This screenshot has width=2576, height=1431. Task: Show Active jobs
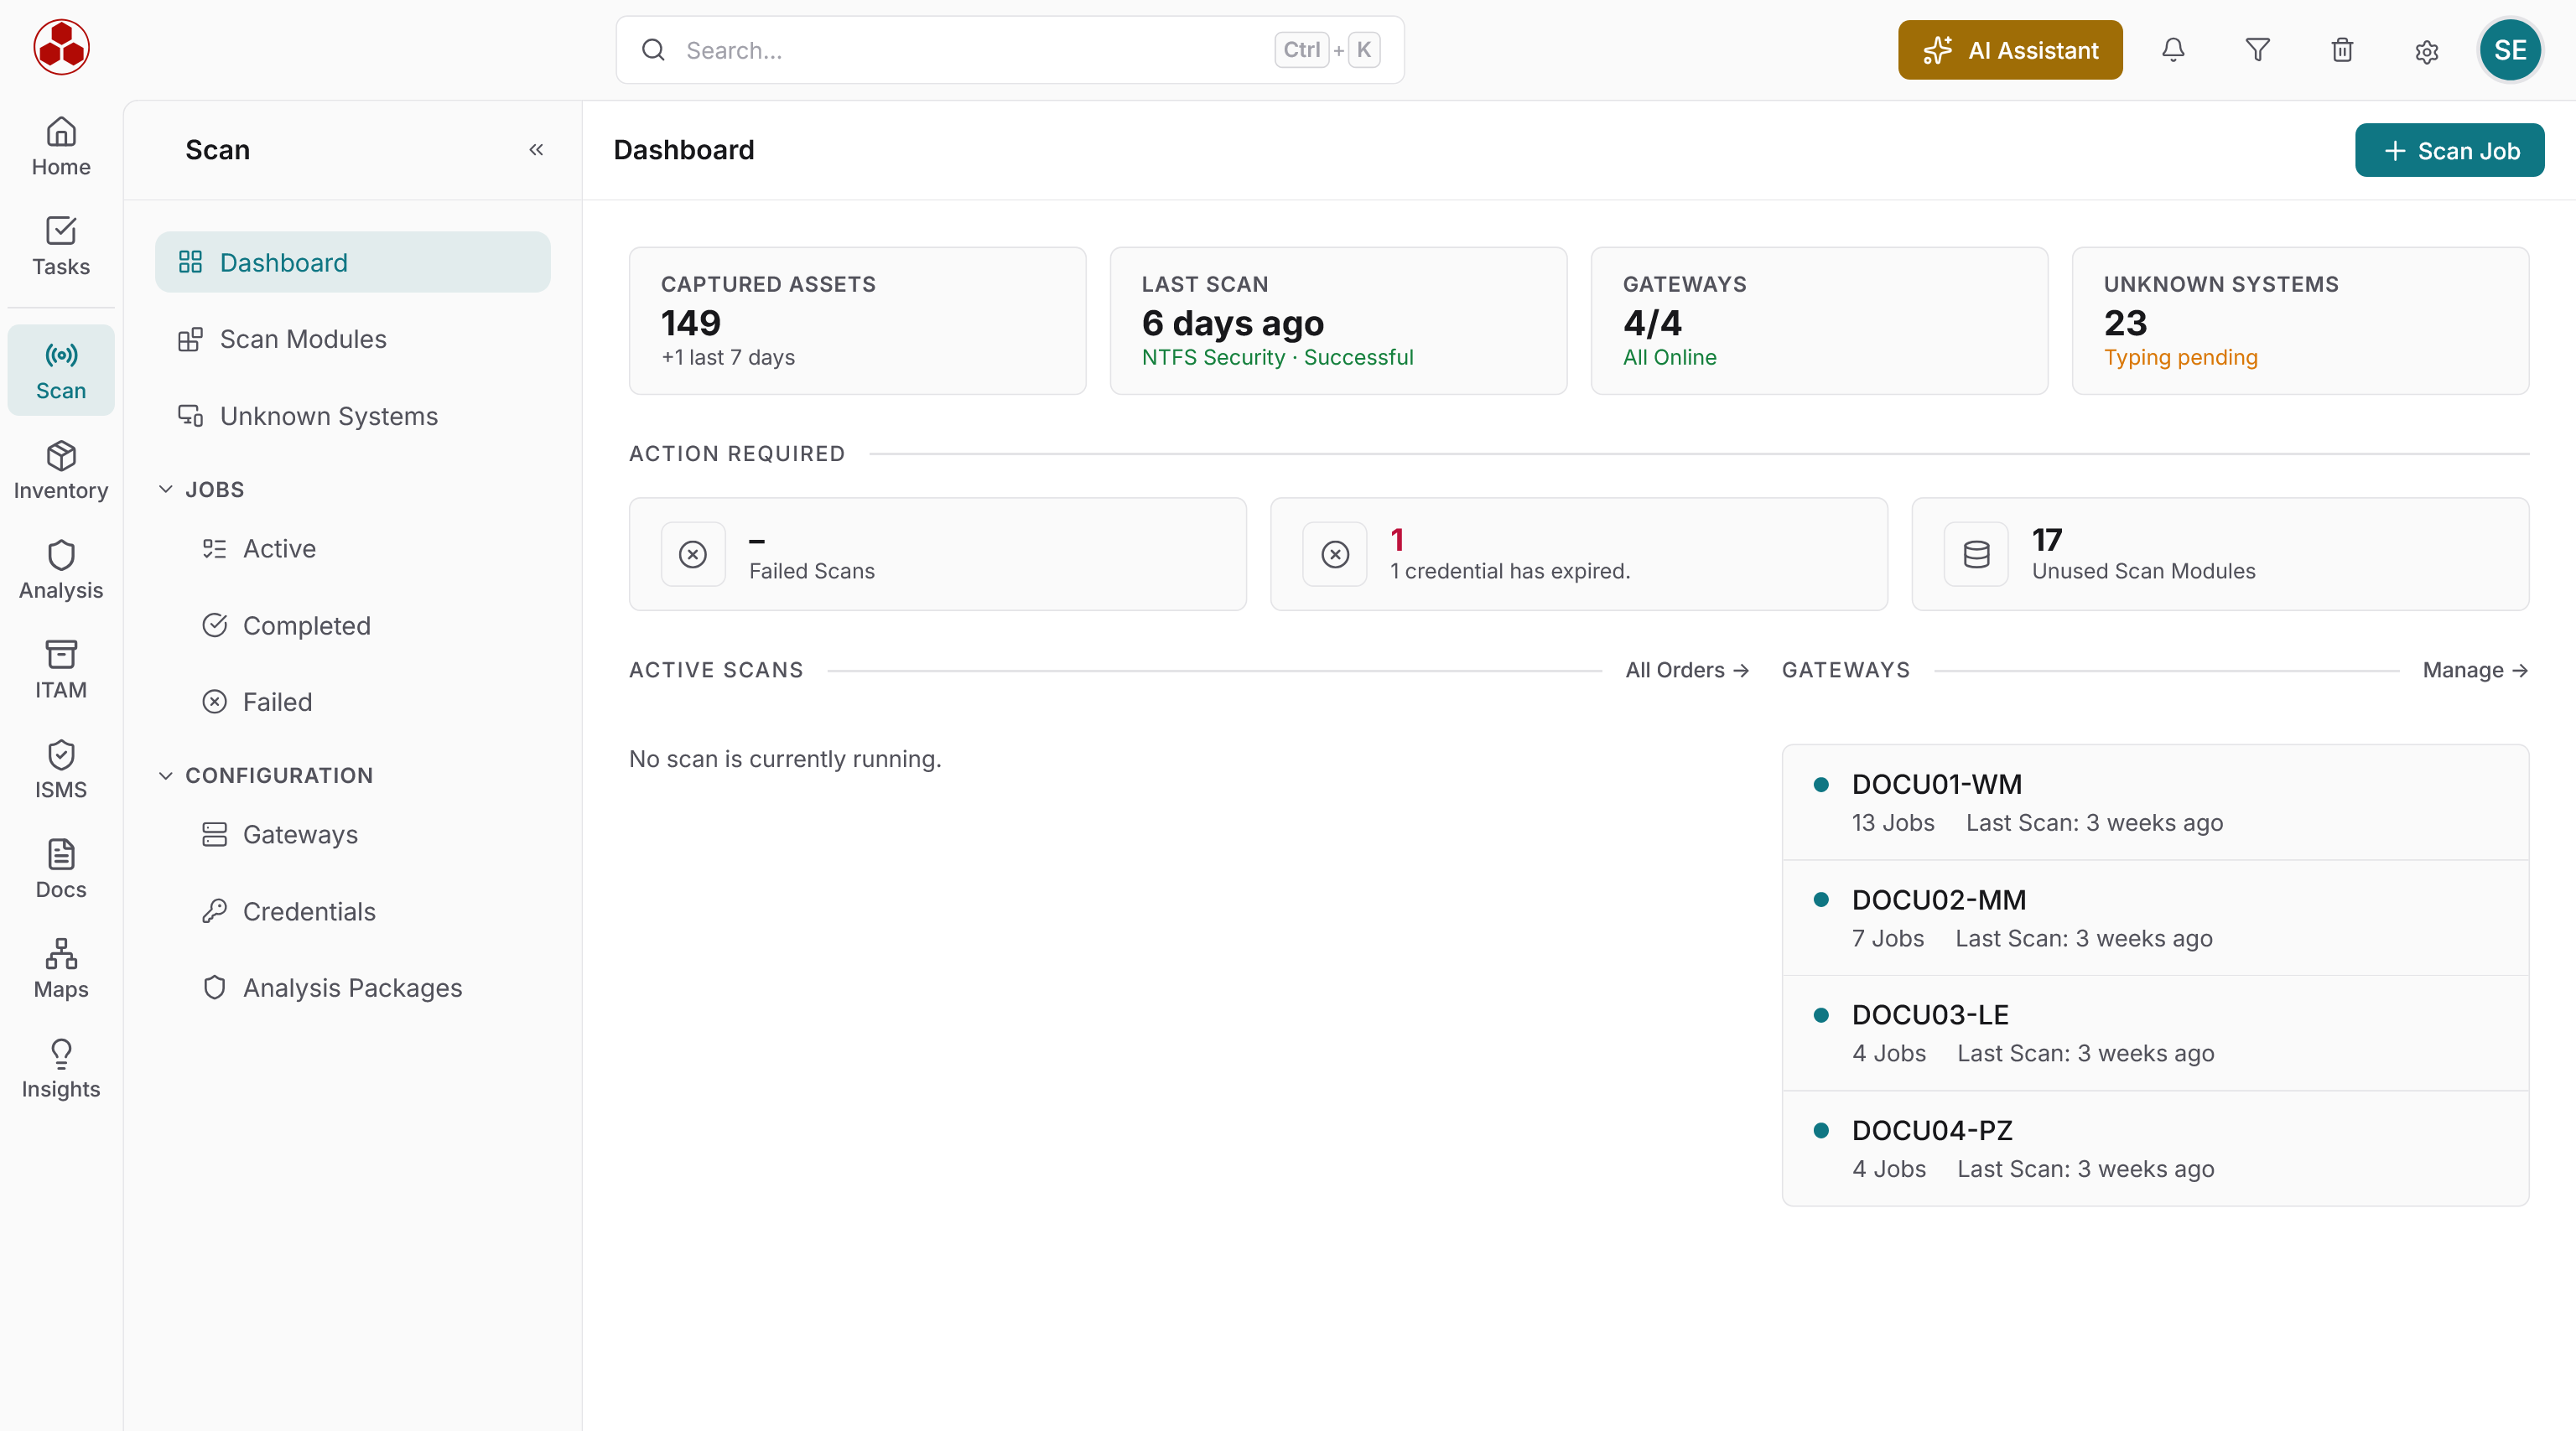[364, 549]
